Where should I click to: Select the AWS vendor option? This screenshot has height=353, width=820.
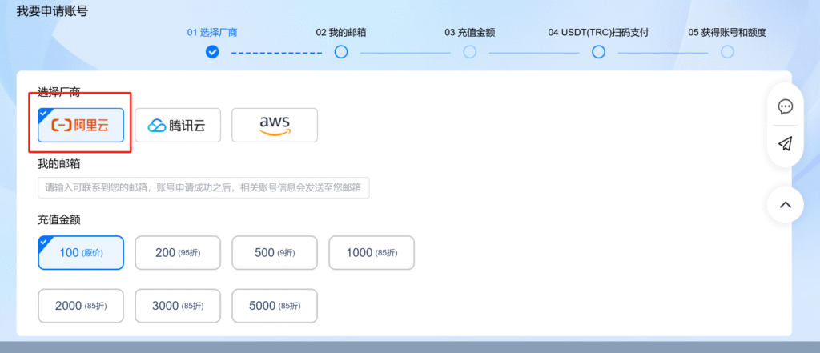(275, 126)
